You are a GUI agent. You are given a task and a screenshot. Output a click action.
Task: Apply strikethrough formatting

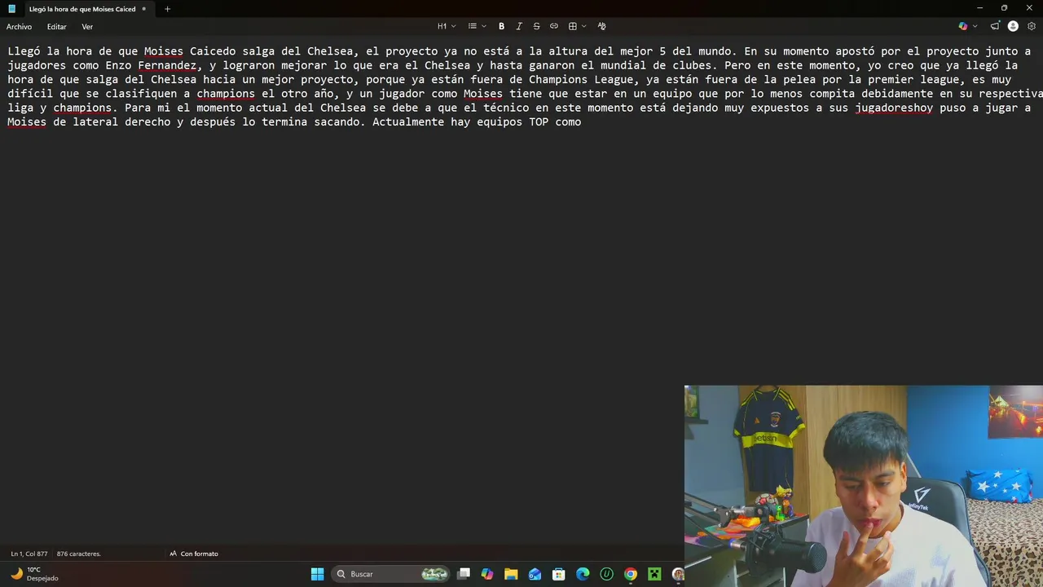[x=536, y=26]
